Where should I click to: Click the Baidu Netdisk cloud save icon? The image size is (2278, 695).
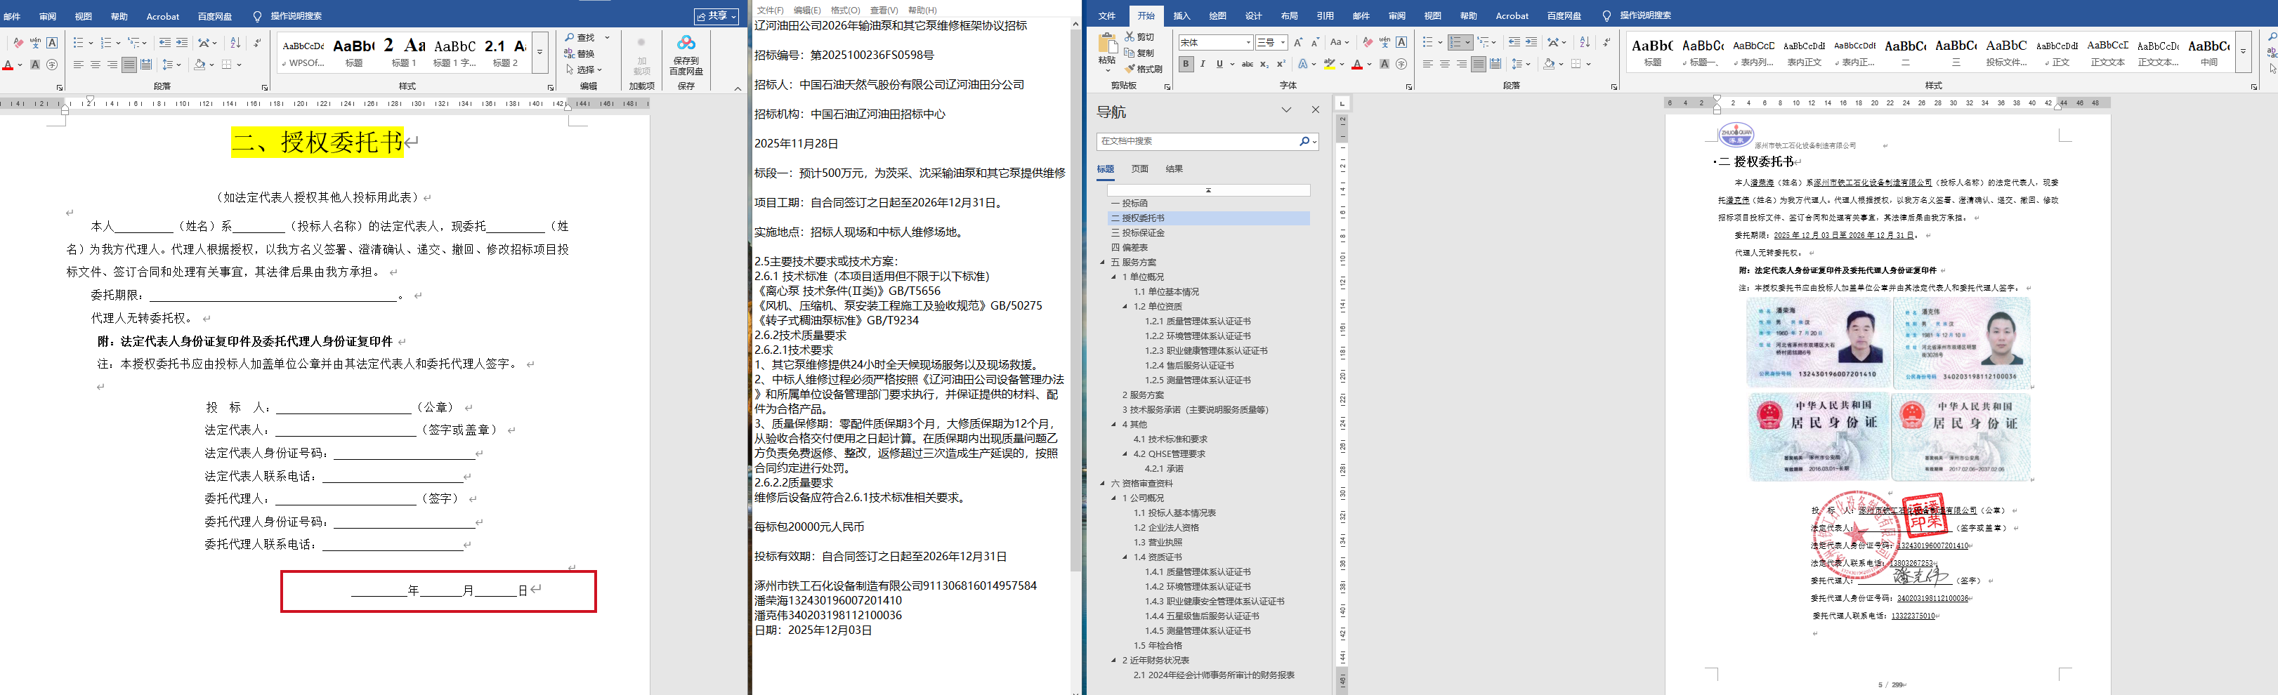686,44
